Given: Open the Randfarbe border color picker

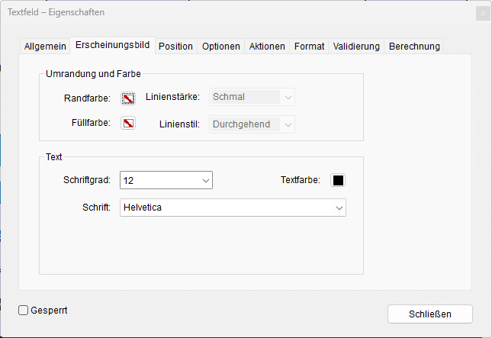Looking at the screenshot, I should point(128,98).
